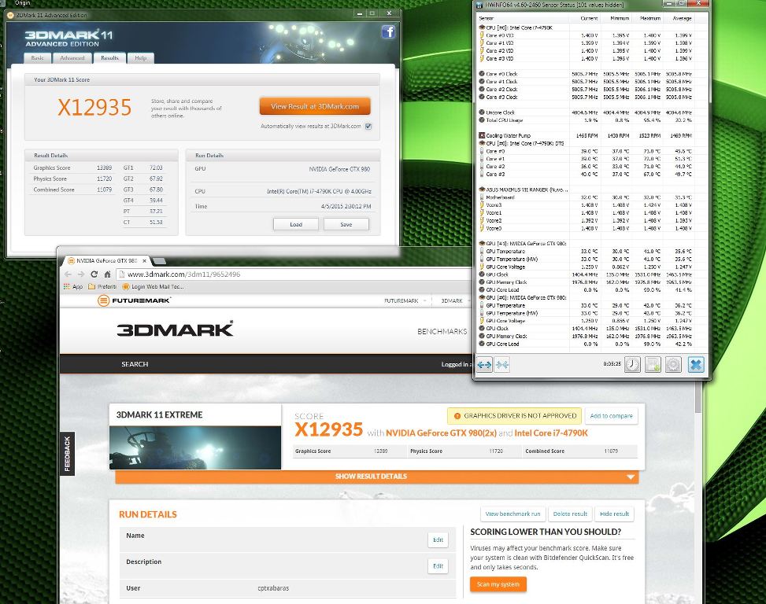Open HWiNFO sensor settings gear icon

click(x=673, y=364)
